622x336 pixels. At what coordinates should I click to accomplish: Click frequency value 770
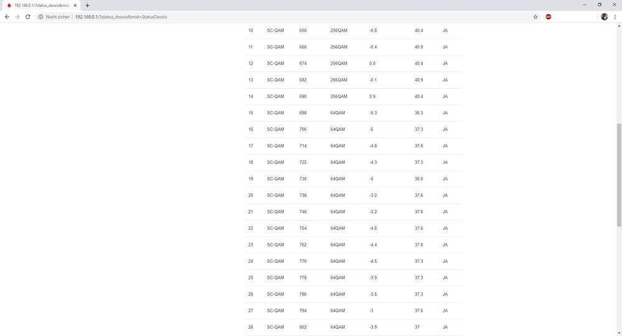tap(303, 261)
